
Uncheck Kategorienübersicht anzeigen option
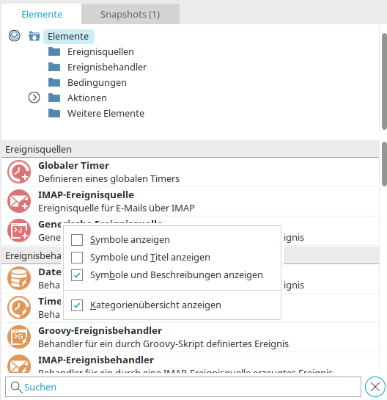(77, 305)
